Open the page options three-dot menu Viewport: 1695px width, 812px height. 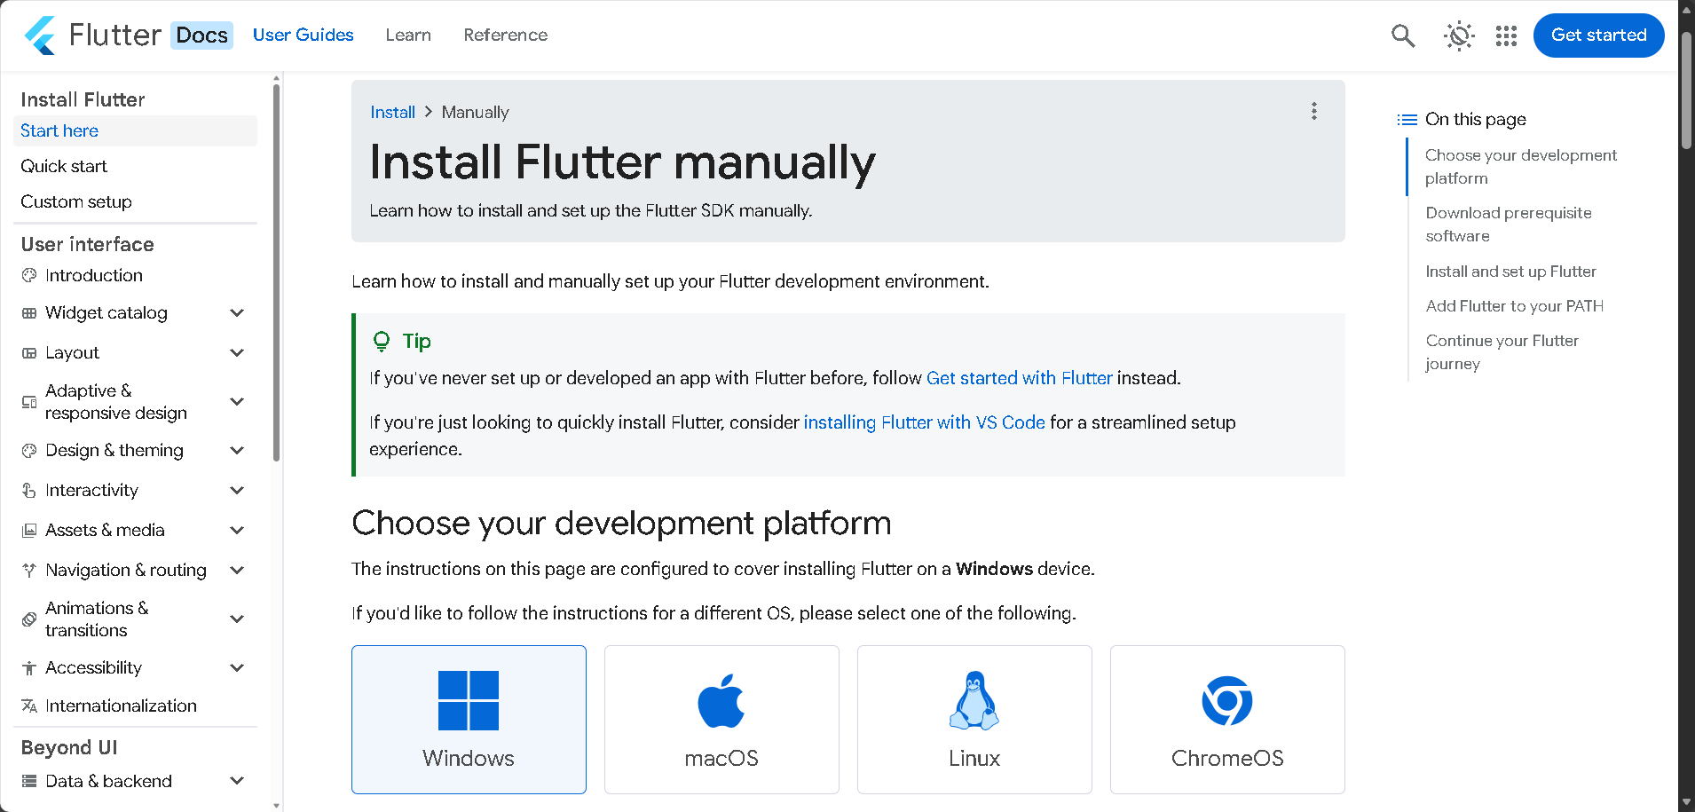[x=1314, y=111]
